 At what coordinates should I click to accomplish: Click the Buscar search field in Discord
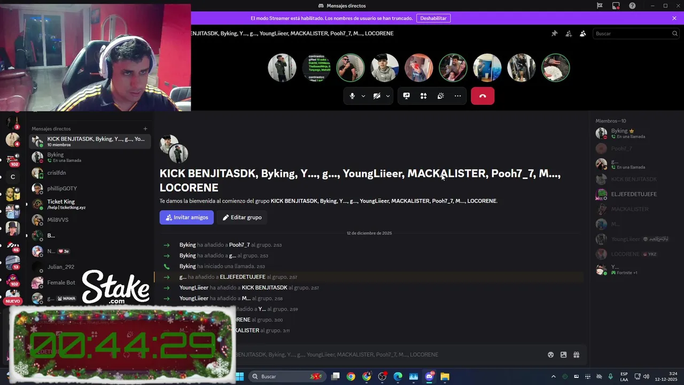(x=636, y=33)
